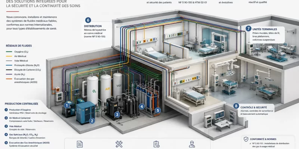299x149 pixels.
Task: Click the 'Nous concevons, installons et maintenons' paragraph
Action: pos(32,23)
